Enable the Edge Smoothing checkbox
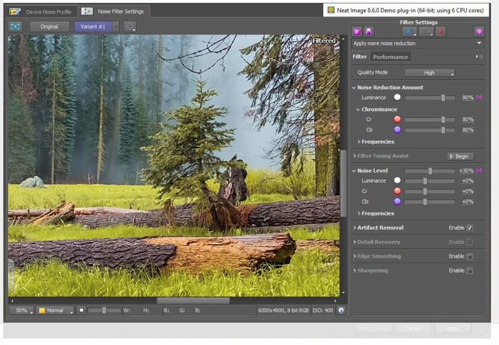 tap(470, 256)
